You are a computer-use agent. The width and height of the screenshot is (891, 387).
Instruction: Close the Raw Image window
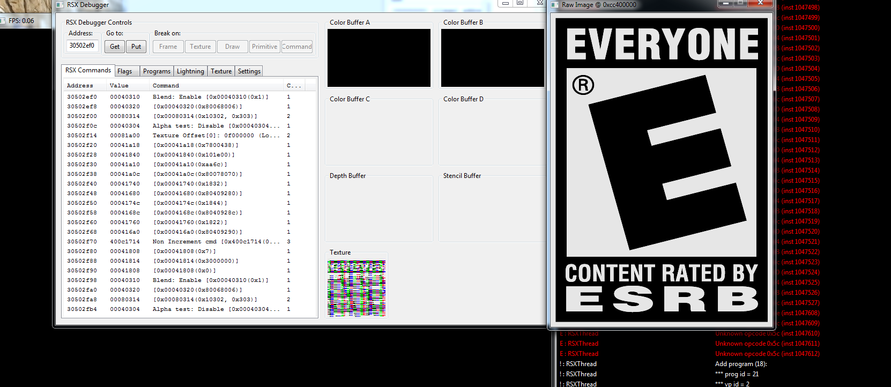(x=760, y=3)
